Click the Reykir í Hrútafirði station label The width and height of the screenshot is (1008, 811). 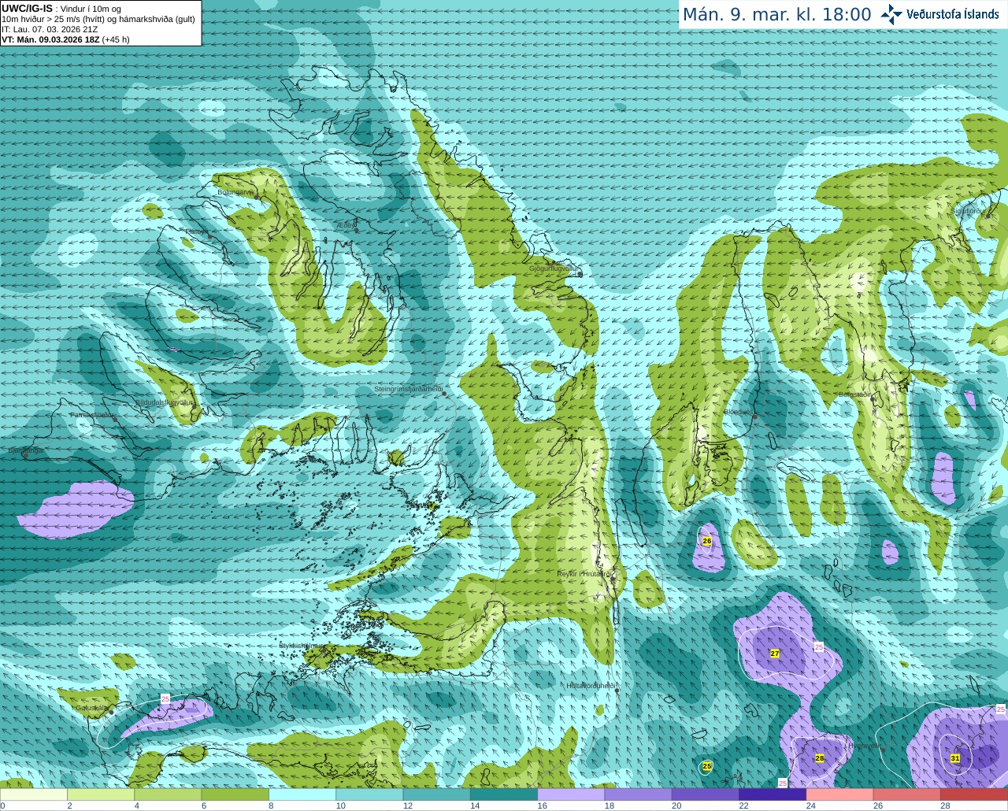(x=584, y=574)
